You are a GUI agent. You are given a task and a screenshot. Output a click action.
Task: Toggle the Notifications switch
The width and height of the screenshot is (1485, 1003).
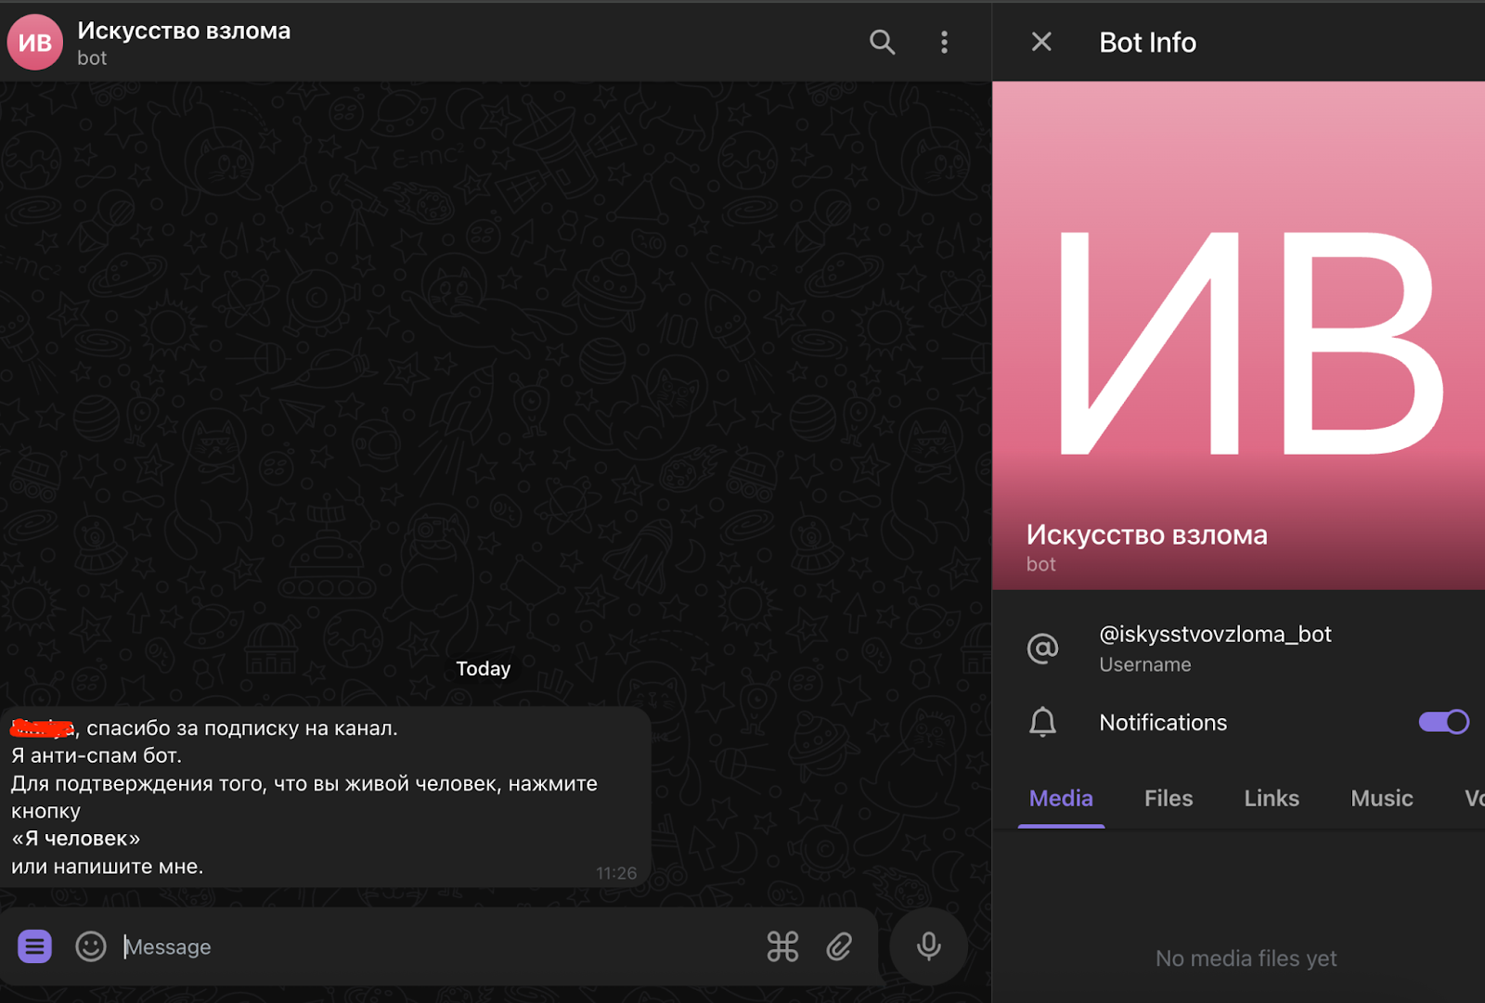coord(1443,722)
